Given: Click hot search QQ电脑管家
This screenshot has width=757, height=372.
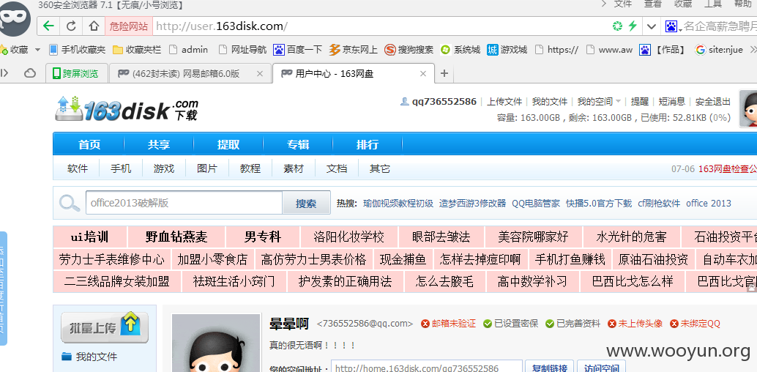Looking at the screenshot, I should coord(536,204).
